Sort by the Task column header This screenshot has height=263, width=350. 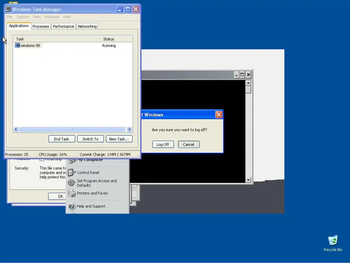tap(56, 39)
